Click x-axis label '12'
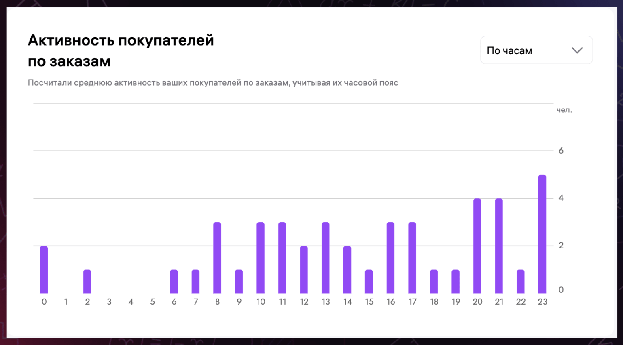The height and width of the screenshot is (345, 623). pyautogui.click(x=304, y=302)
